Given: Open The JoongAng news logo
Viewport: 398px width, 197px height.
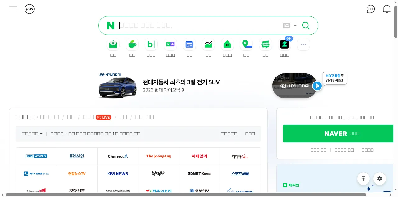Looking at the screenshot, I should click(x=159, y=156).
